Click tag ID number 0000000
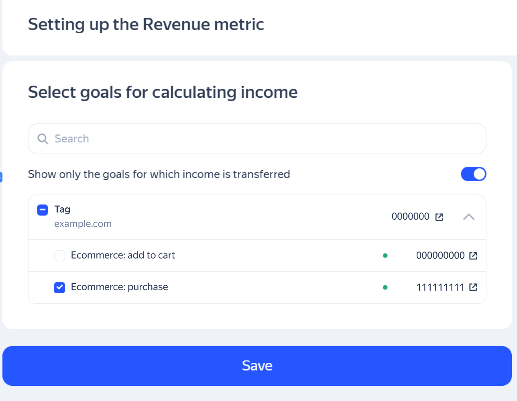517x401 pixels. pyautogui.click(x=410, y=217)
